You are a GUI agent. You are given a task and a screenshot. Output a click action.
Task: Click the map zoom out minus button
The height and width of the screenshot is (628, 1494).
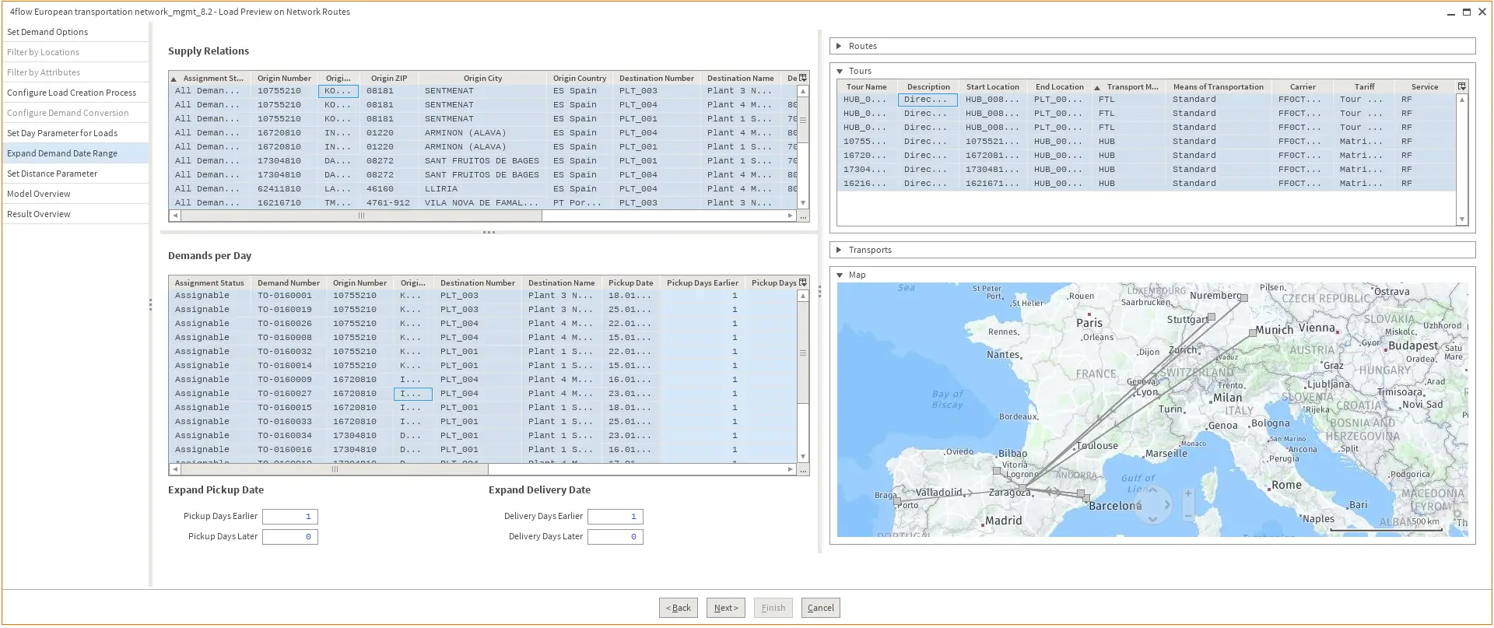(x=1187, y=515)
